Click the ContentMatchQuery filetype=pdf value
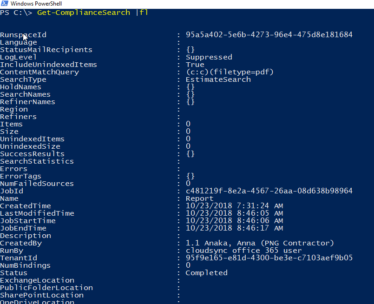Viewport: 374px width, 304px height. click(x=230, y=72)
